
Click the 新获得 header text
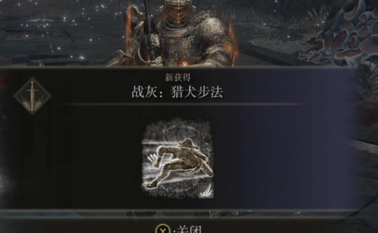178,78
